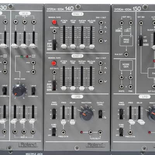Grab the ENV-2 Release Time slider cap
The height and width of the screenshot is (155, 155).
91,88
